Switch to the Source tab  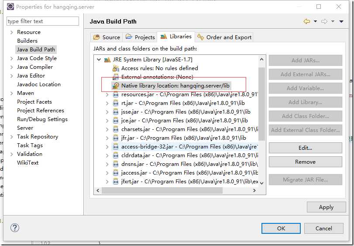pos(107,37)
